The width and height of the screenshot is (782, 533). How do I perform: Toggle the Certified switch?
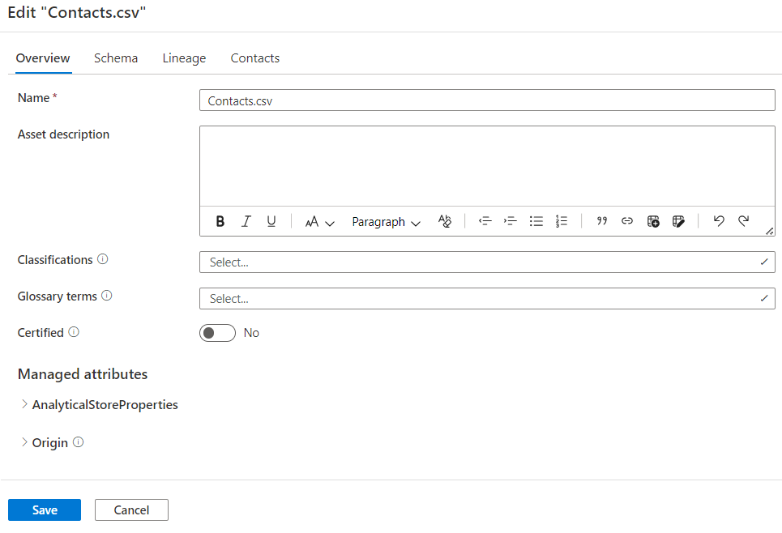217,333
